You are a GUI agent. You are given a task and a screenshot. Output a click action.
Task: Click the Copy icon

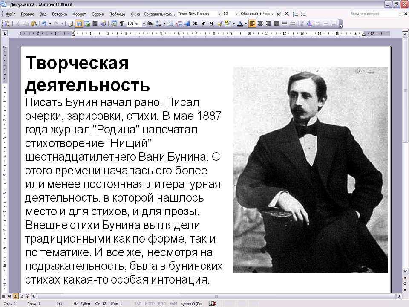point(26,23)
